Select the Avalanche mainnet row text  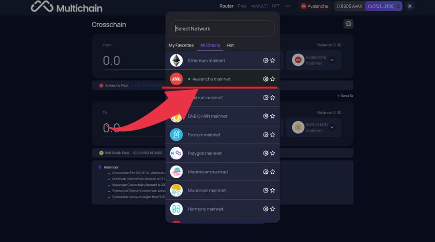(x=211, y=79)
